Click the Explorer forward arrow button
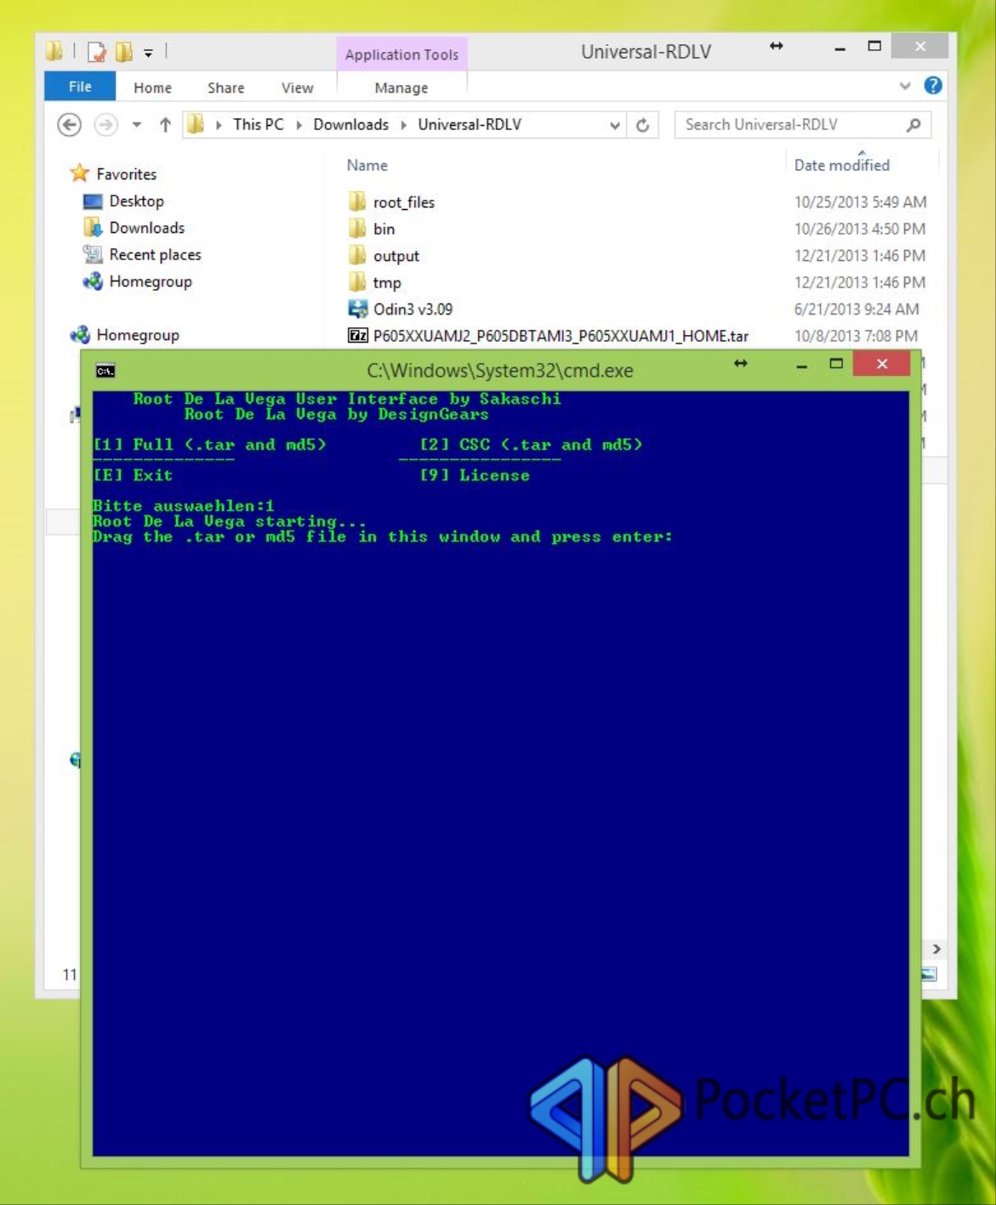The image size is (996, 1205). point(105,125)
